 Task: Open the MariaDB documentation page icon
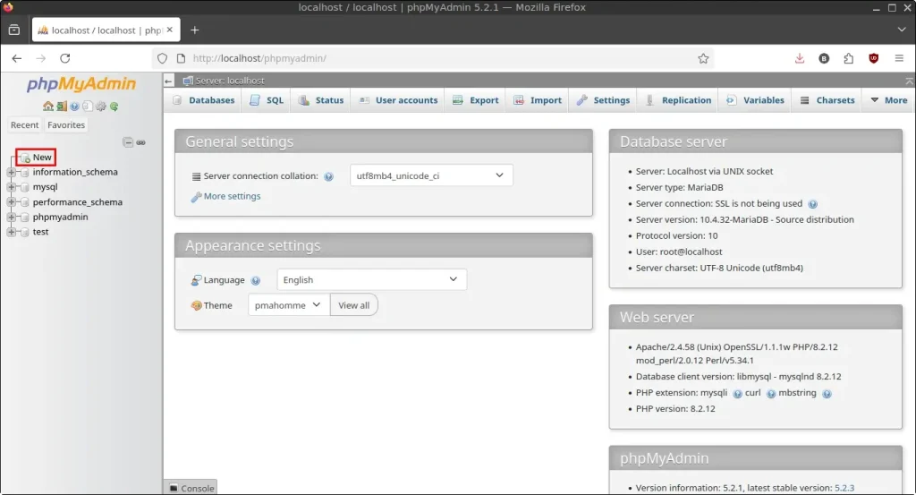coord(88,107)
